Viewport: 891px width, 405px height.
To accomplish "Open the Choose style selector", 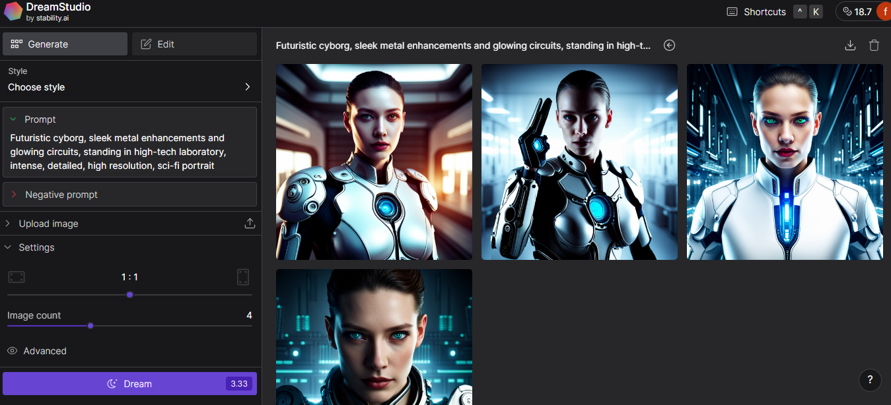I will point(129,87).
